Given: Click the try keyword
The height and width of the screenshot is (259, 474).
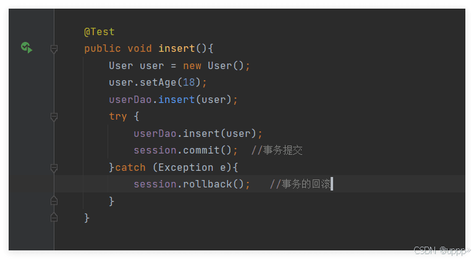Looking at the screenshot, I should (x=118, y=117).
